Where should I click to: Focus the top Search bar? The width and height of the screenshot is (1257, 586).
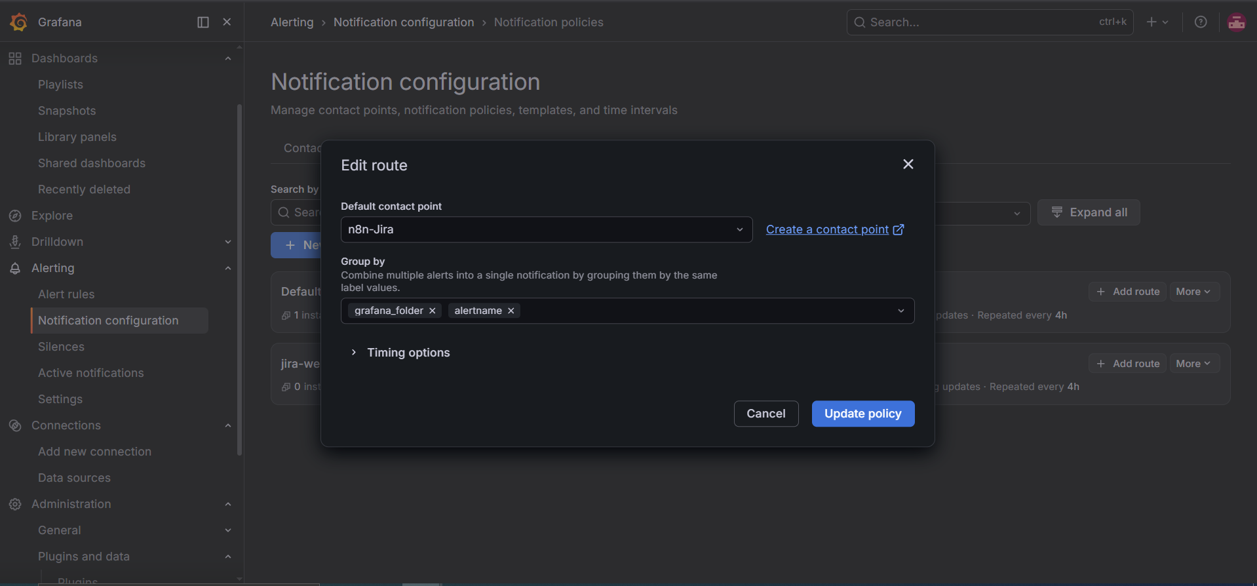coord(990,22)
